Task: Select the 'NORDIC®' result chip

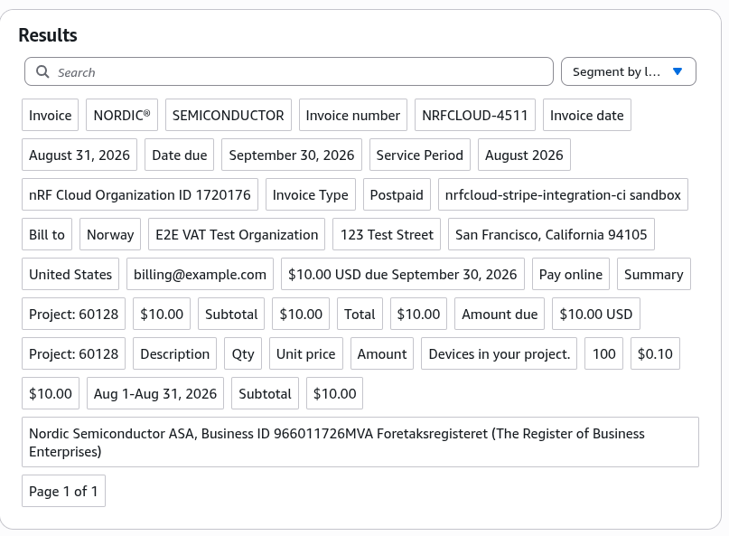Action: (x=122, y=115)
